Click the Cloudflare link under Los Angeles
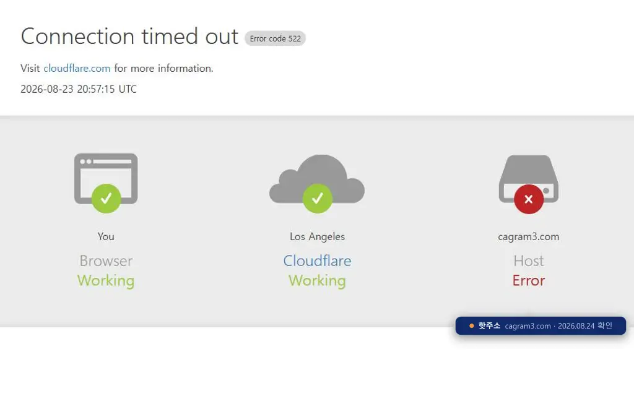 click(x=317, y=260)
